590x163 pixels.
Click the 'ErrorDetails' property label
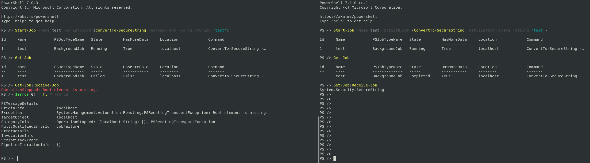pos(15,131)
